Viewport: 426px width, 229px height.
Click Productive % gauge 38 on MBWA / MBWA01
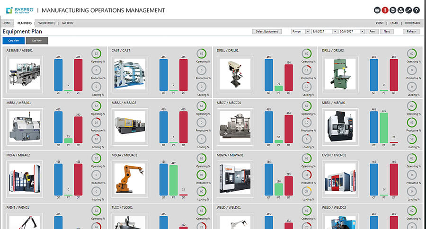(x=307, y=175)
